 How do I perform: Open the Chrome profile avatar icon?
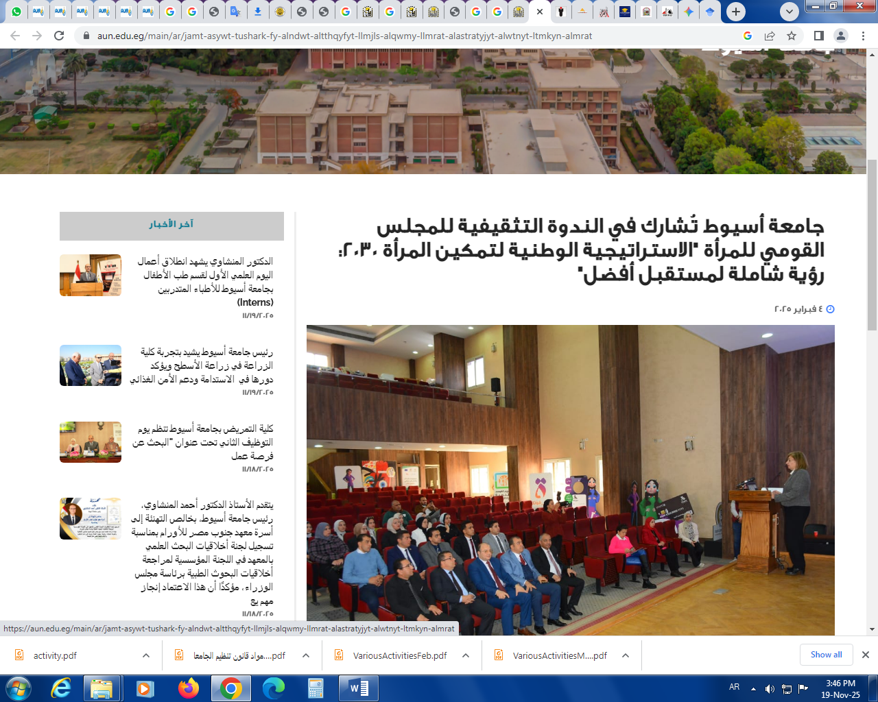840,36
